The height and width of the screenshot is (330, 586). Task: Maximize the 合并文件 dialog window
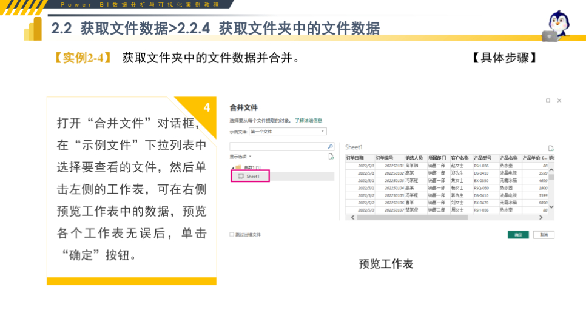point(548,101)
